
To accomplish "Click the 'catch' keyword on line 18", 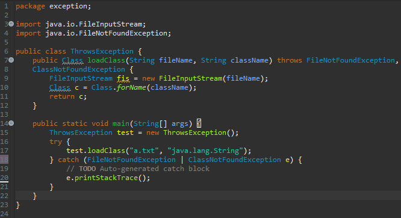I will (68, 160).
